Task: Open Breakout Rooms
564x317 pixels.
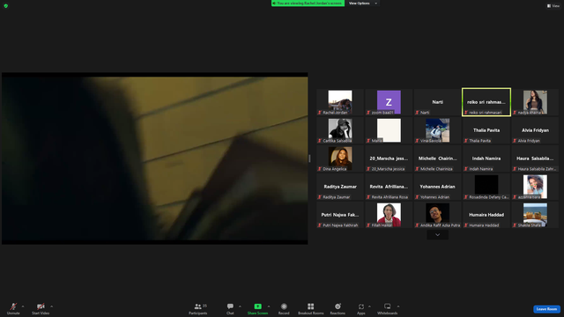Action: (x=311, y=308)
